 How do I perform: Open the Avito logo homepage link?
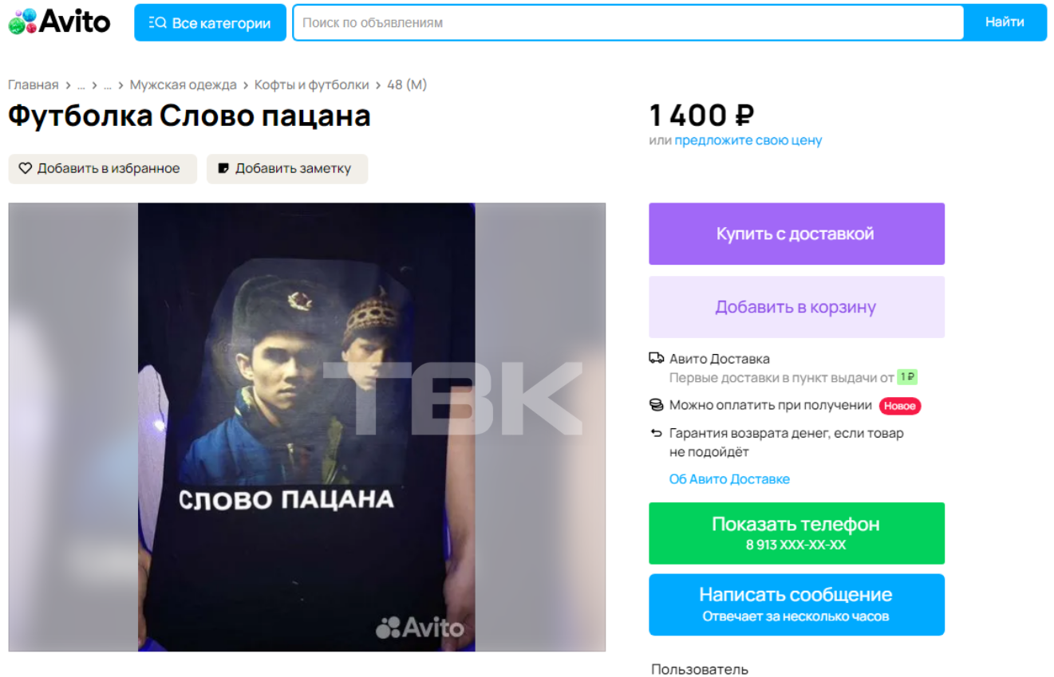click(x=59, y=22)
